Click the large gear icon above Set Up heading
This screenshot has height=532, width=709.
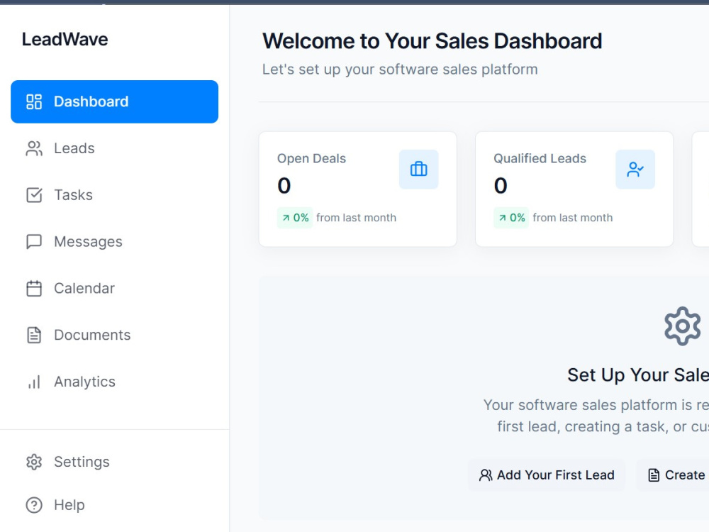click(683, 326)
